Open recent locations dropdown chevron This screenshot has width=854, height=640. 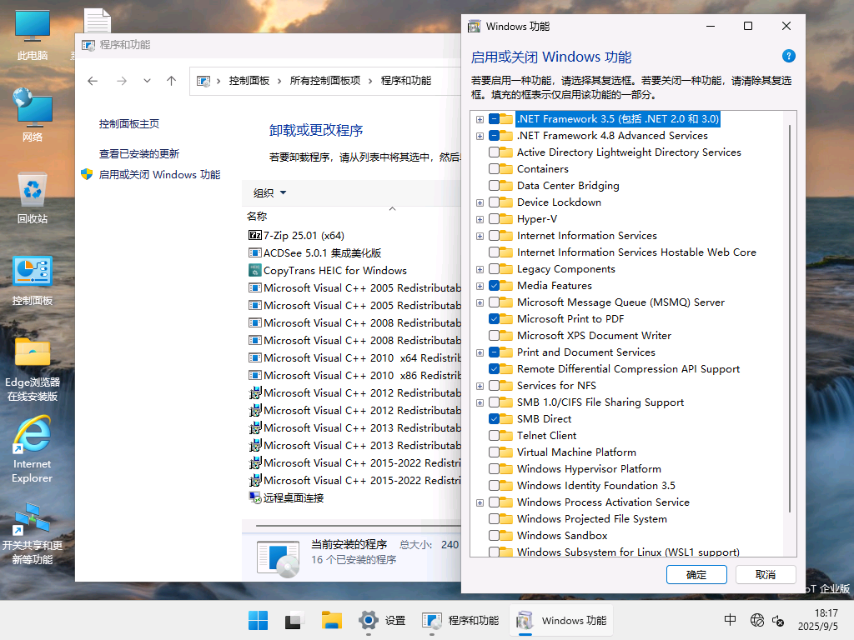click(147, 81)
